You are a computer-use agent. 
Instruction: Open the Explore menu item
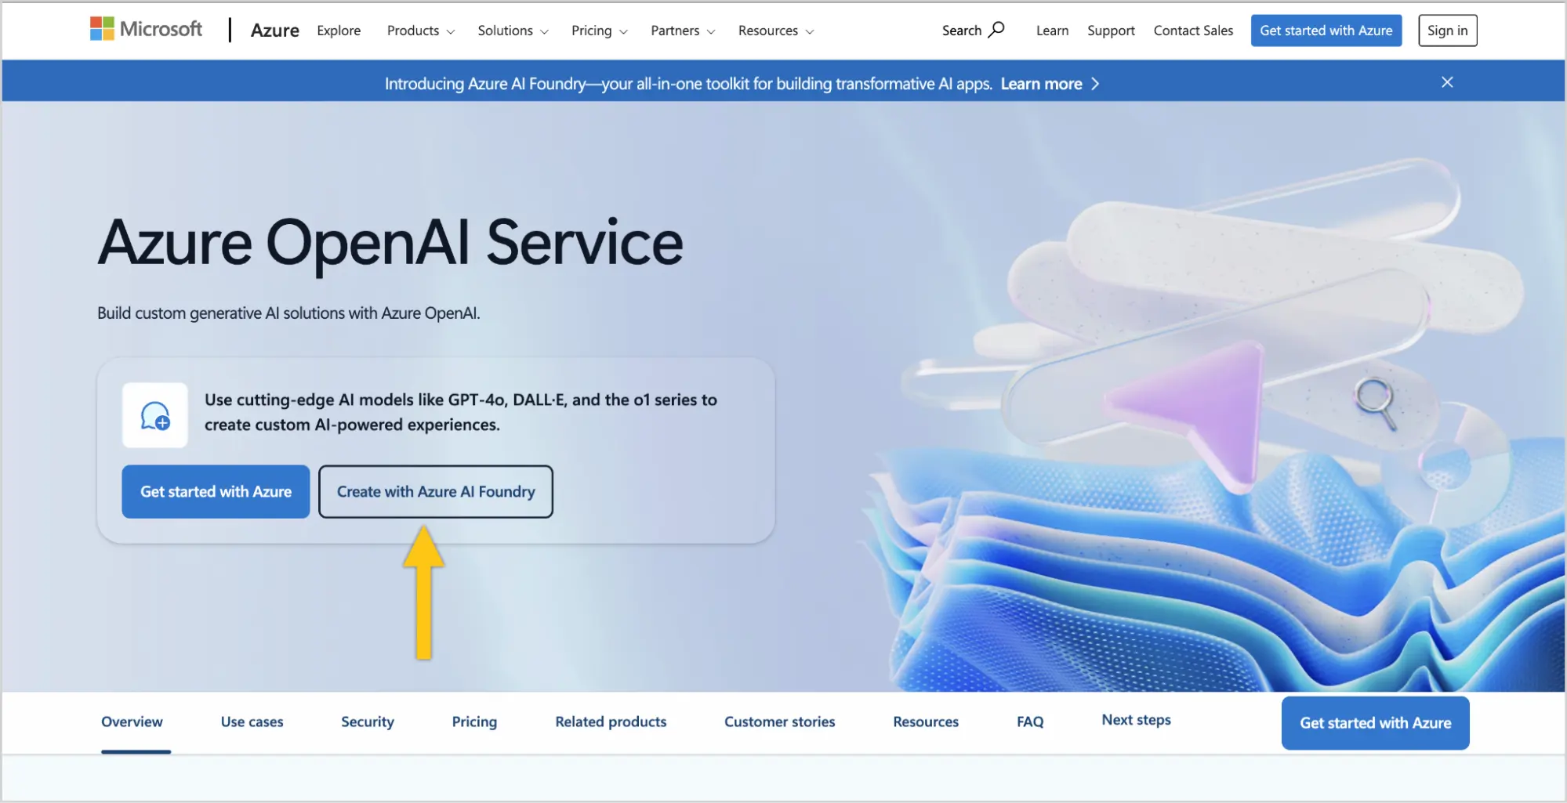[x=339, y=31]
